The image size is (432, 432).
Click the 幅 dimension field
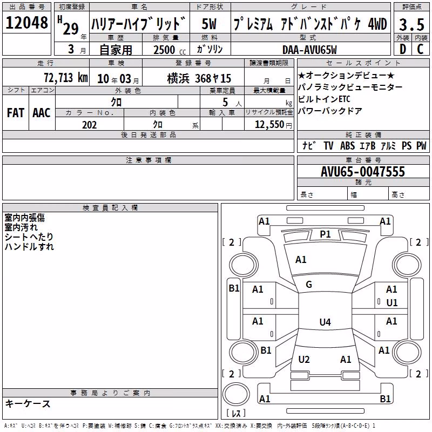[368, 193]
